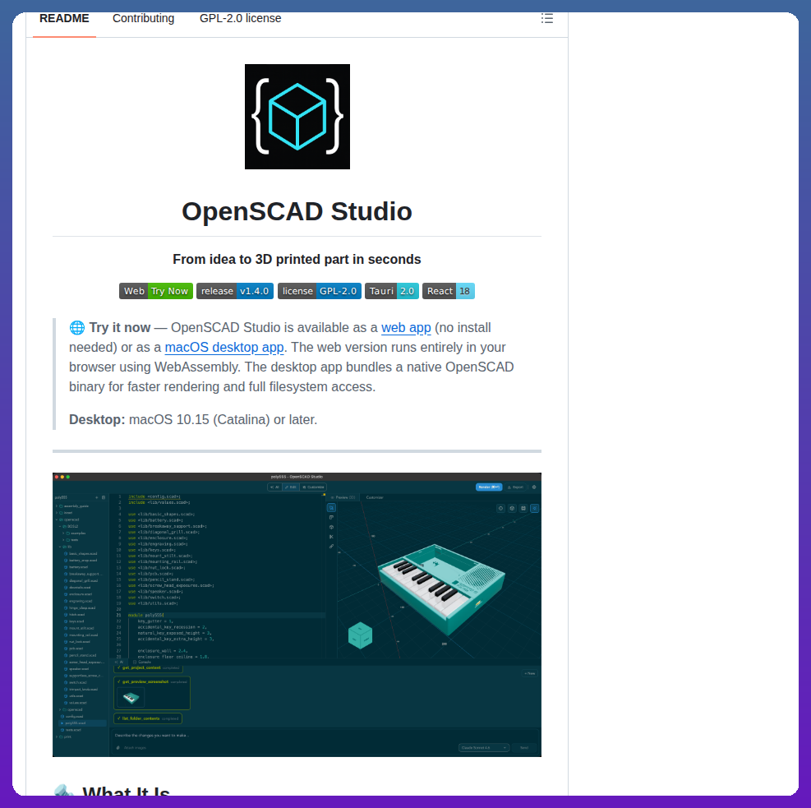811x808 pixels.
Task: Click the OpenSCAD Studio cube logo
Action: (x=297, y=117)
